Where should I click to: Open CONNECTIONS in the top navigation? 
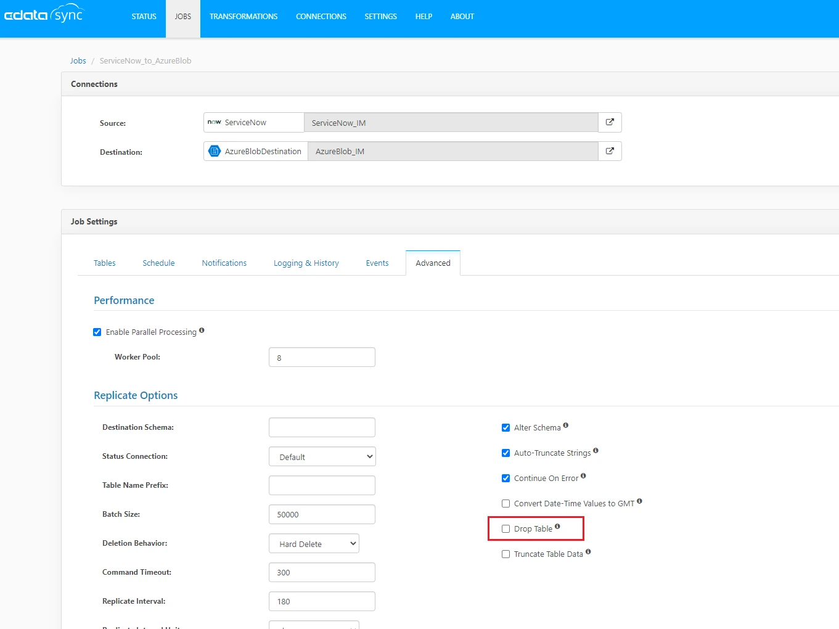click(x=321, y=17)
